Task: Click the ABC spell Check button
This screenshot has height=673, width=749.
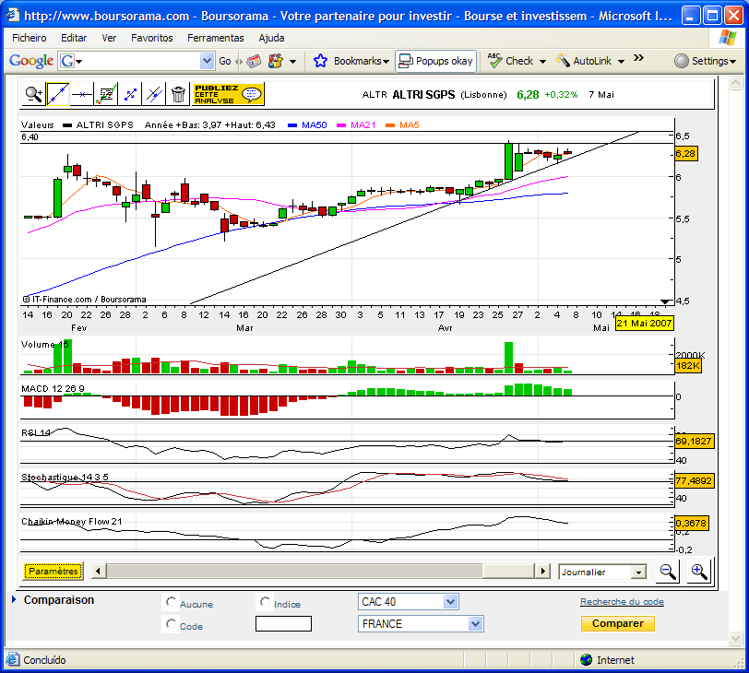Action: (510, 61)
